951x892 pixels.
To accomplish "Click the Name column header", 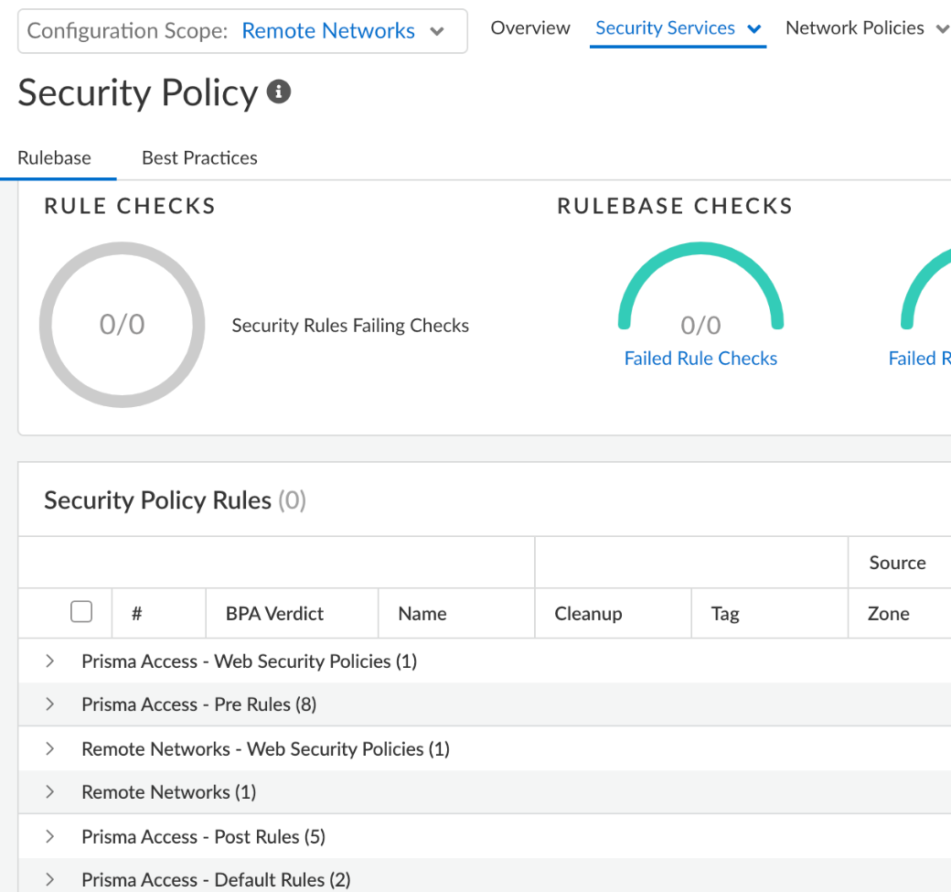I will click(x=422, y=614).
